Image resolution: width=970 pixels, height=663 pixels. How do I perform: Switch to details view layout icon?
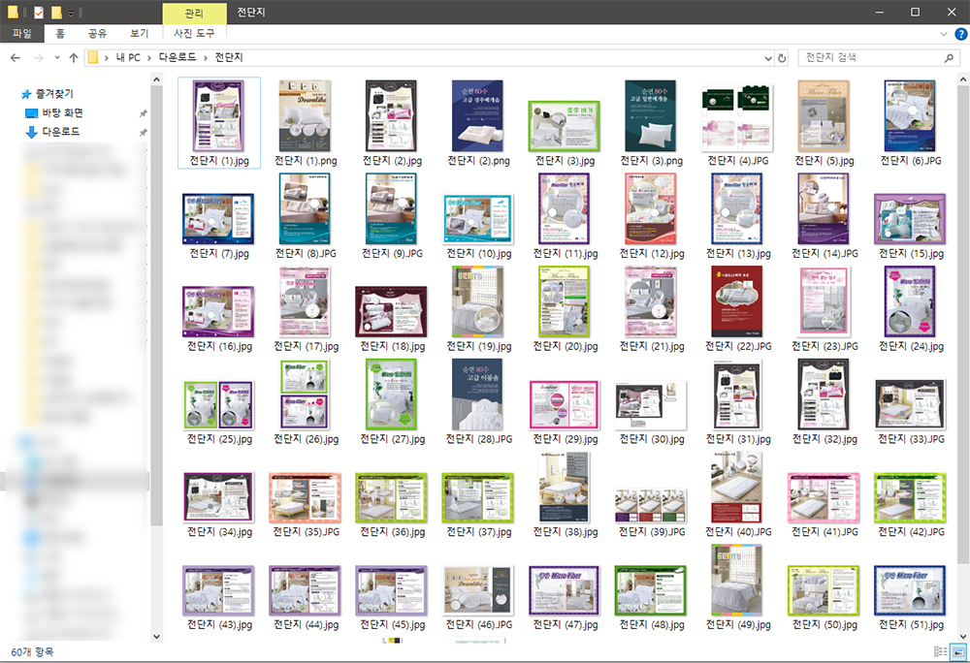tap(939, 650)
